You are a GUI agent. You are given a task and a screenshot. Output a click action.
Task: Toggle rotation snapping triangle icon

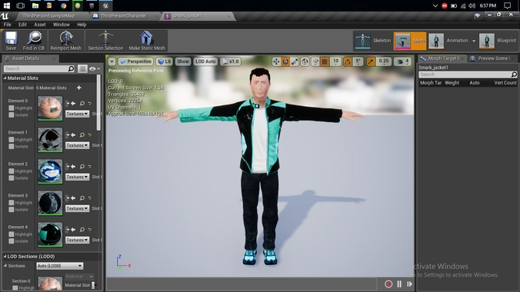347,61
